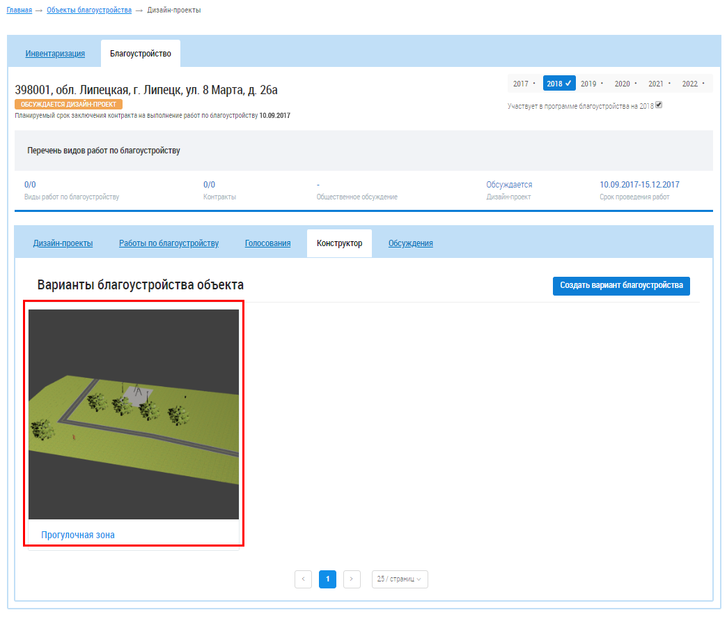Screen dimensions: 727x617
Task: Open the Прогулочная зона link
Action: coord(77,535)
